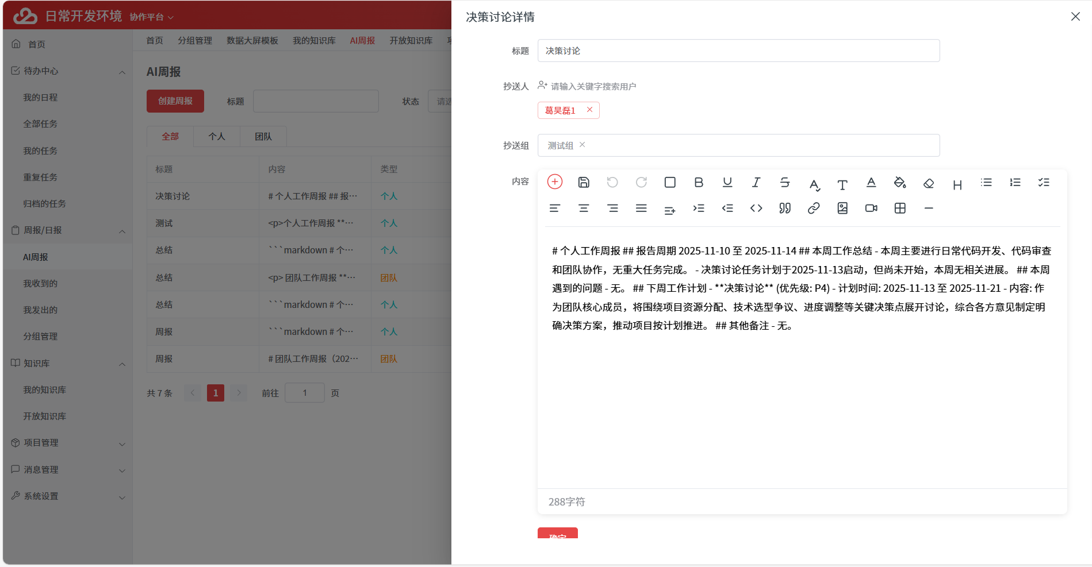The image size is (1092, 567).
Task: Remove the 葛昊磊1 recipient tag
Action: [589, 110]
